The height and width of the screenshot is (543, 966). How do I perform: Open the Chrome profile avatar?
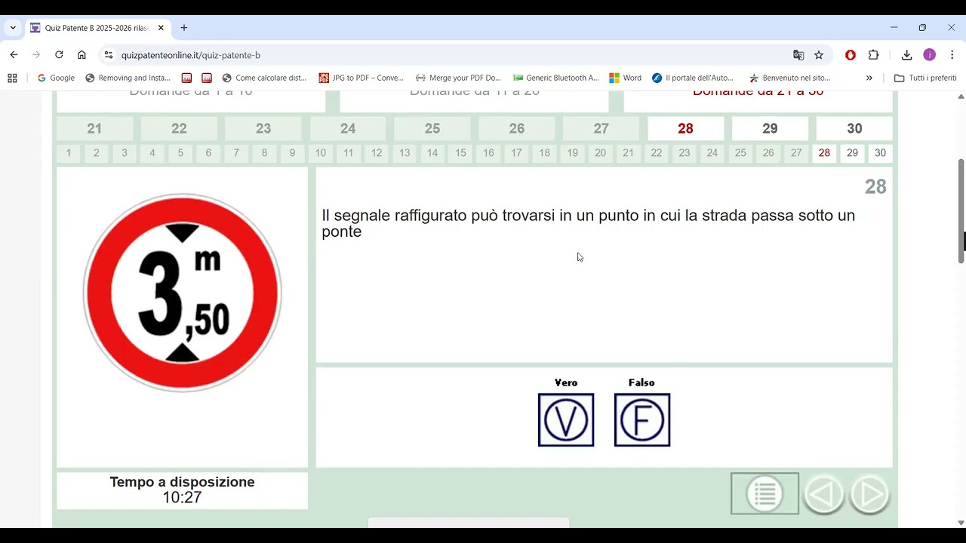(930, 55)
